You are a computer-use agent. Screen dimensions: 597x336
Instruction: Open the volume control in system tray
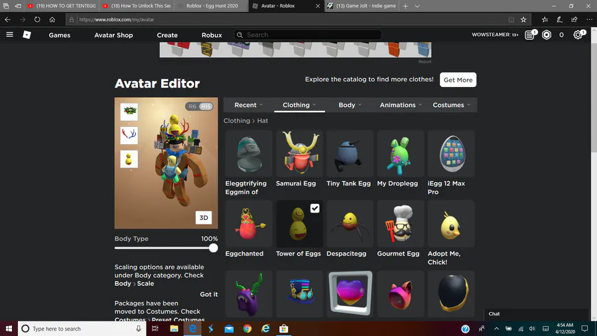[x=532, y=329]
